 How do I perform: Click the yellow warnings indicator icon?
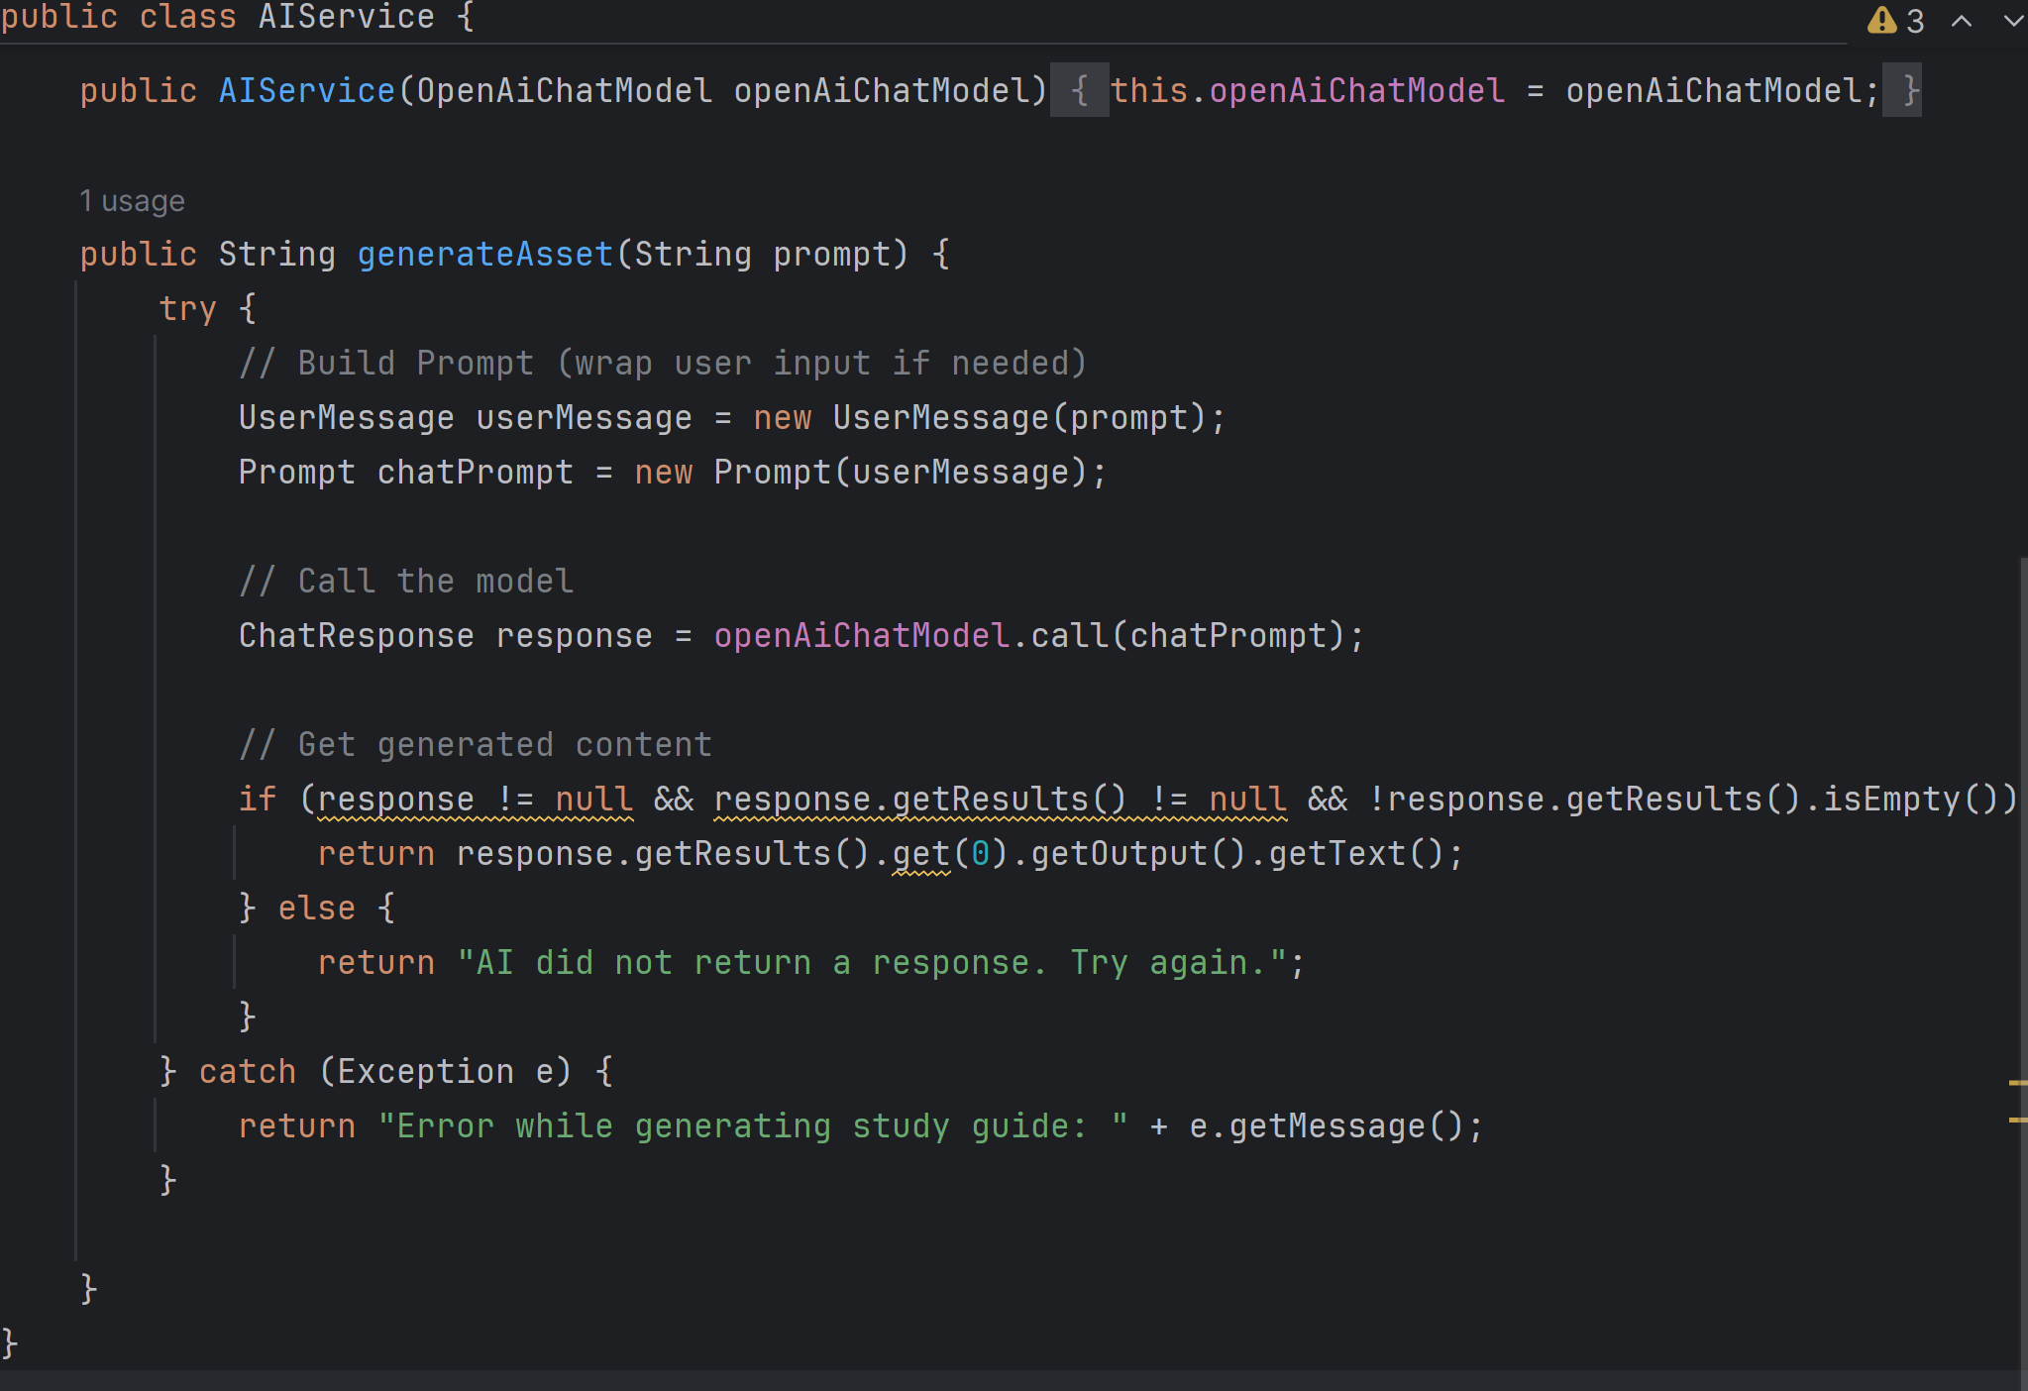pos(1880,20)
